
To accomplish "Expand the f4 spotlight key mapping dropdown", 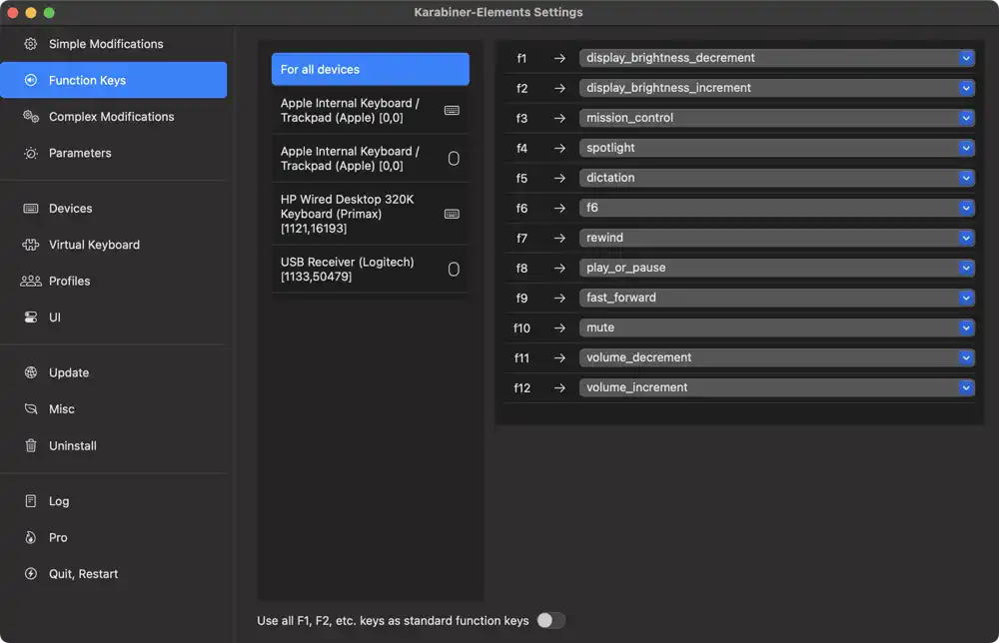I will 776,148.
